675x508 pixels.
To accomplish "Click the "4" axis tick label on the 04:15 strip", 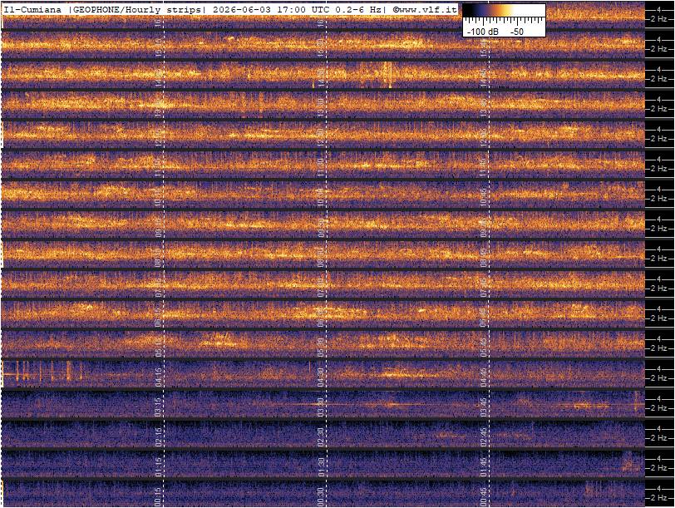I will 658,369.
